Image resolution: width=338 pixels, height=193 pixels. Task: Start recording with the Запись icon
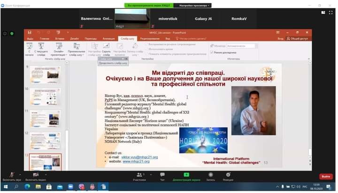pyautogui.click(x=210, y=175)
